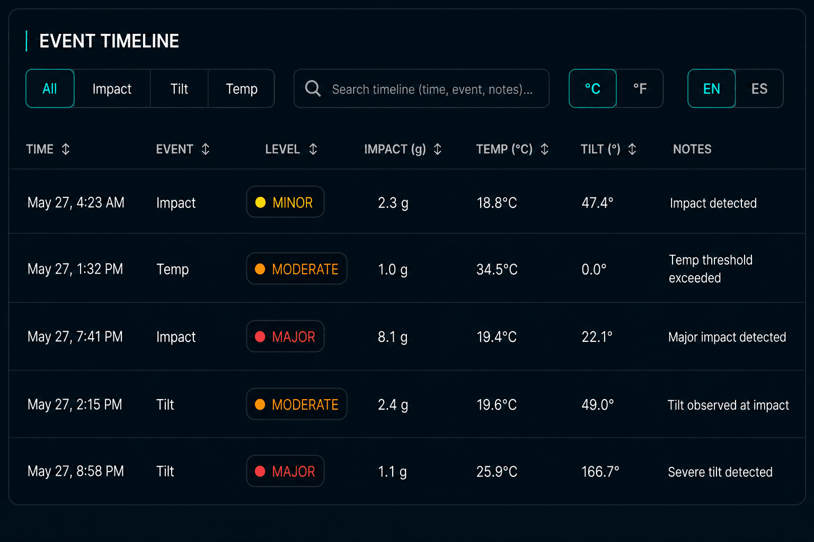The image size is (814, 542).
Task: Switch temperature unit to °F
Action: pyautogui.click(x=640, y=88)
